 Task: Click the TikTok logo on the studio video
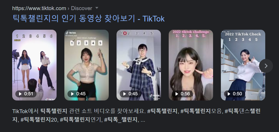(50, 99)
